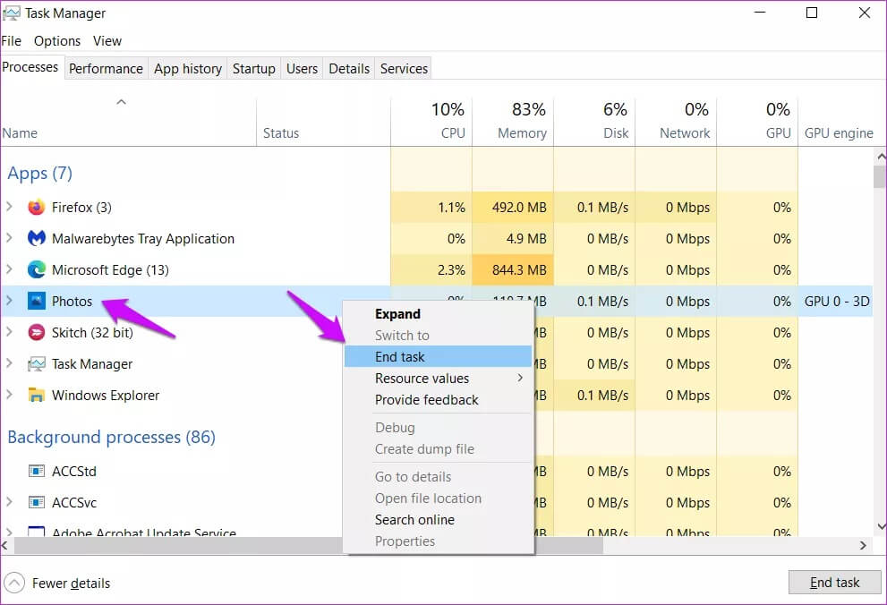Click the Windows Explorer folder icon
Image resolution: width=887 pixels, height=605 pixels.
click(x=36, y=395)
